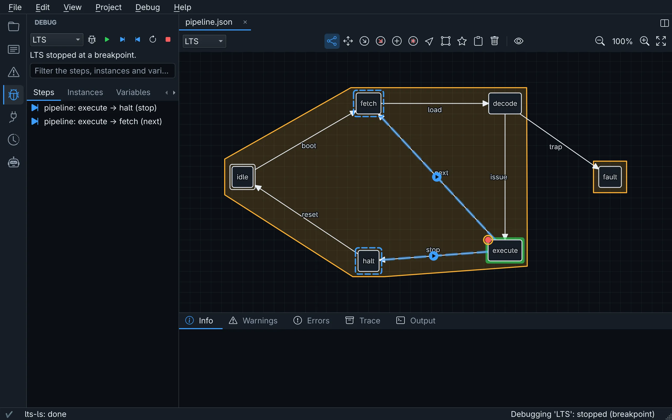Screen dimensions: 672x420
Task: Switch to the Variables tab
Action: pos(133,92)
